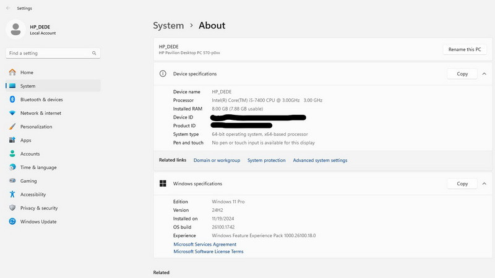Click the 11/19/2024 install date
This screenshot has height=278, width=495.
(223, 219)
